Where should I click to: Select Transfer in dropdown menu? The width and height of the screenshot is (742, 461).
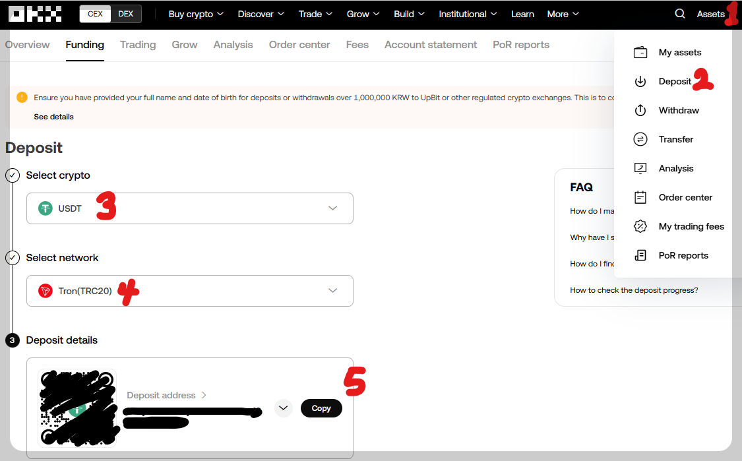coord(676,139)
